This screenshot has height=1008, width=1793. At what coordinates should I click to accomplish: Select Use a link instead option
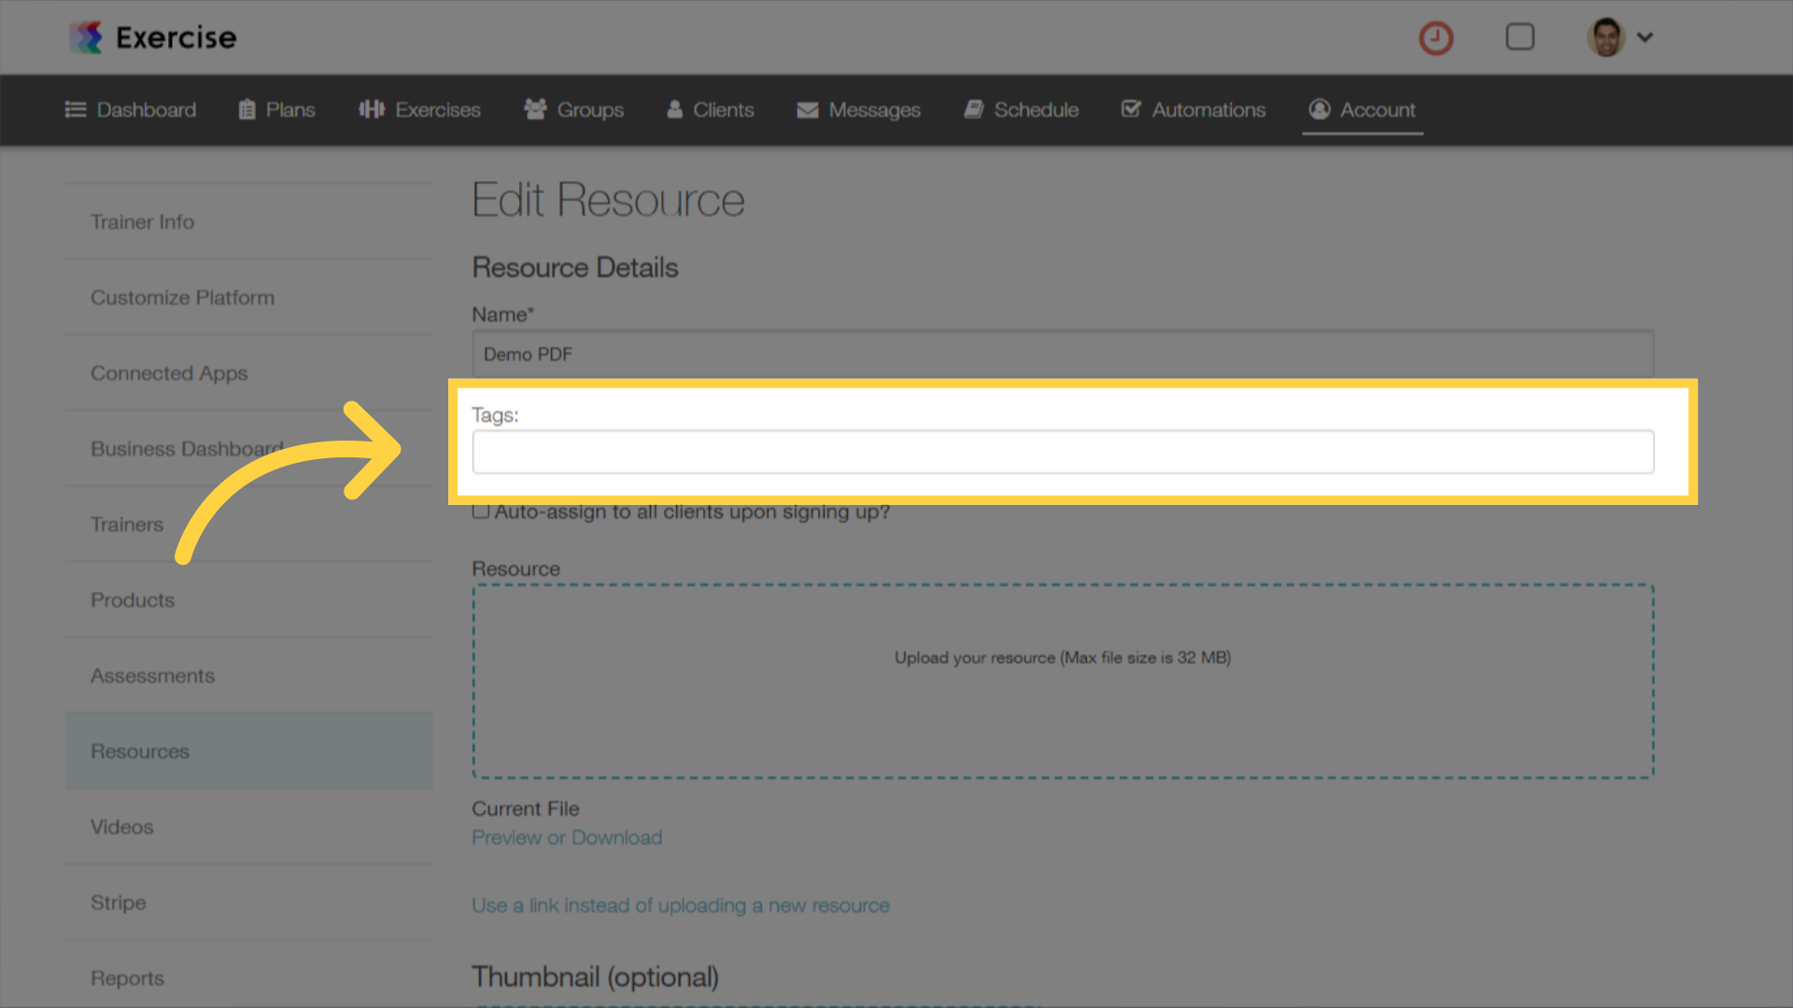(x=681, y=904)
